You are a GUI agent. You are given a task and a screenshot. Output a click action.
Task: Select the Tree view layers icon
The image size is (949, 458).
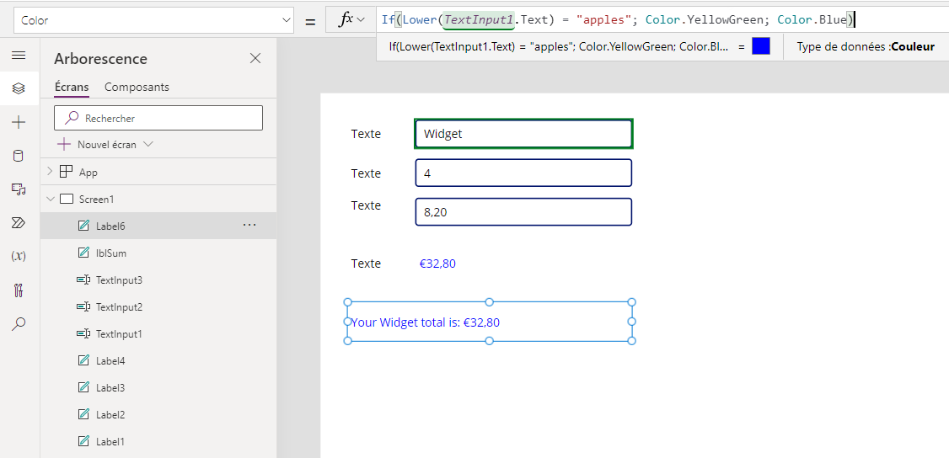point(19,88)
